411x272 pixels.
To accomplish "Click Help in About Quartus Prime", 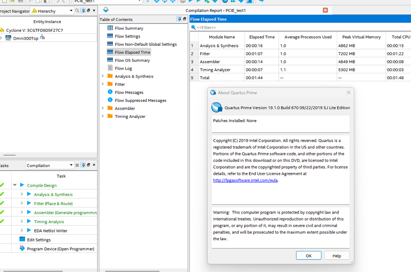I will 336,256.
